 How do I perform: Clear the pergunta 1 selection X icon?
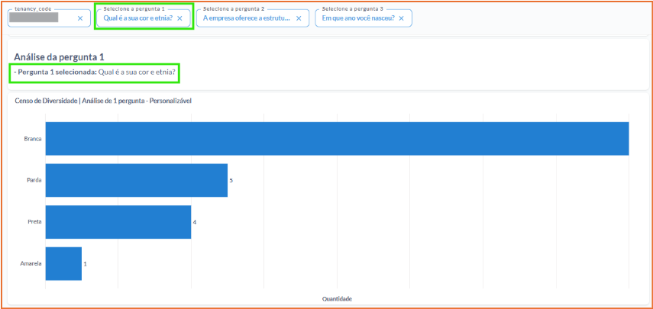coord(179,18)
